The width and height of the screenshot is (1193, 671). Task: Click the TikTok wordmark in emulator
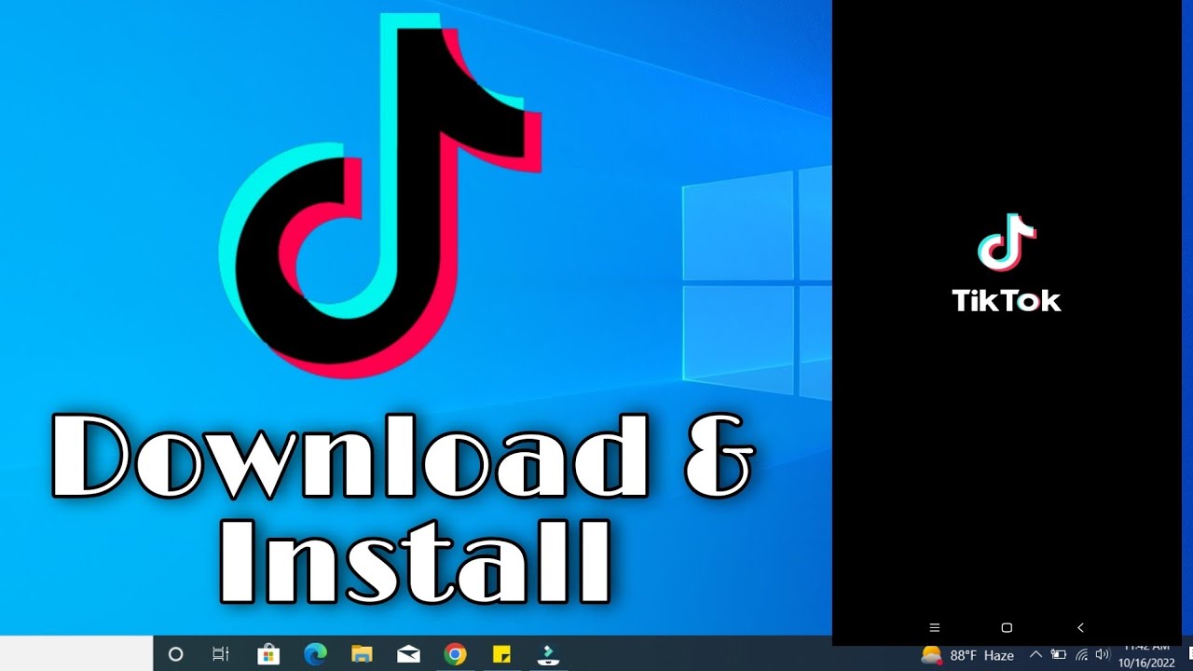click(x=1007, y=301)
